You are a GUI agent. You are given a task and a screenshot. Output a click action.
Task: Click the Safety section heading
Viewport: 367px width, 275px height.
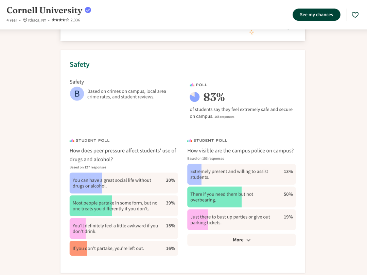coord(80,65)
